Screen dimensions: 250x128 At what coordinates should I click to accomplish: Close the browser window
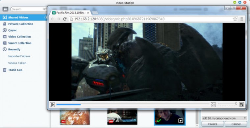(241, 8)
